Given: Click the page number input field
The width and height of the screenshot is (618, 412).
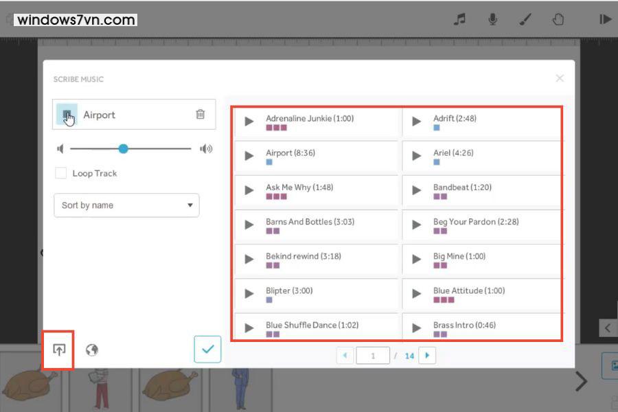Looking at the screenshot, I should coord(373,356).
